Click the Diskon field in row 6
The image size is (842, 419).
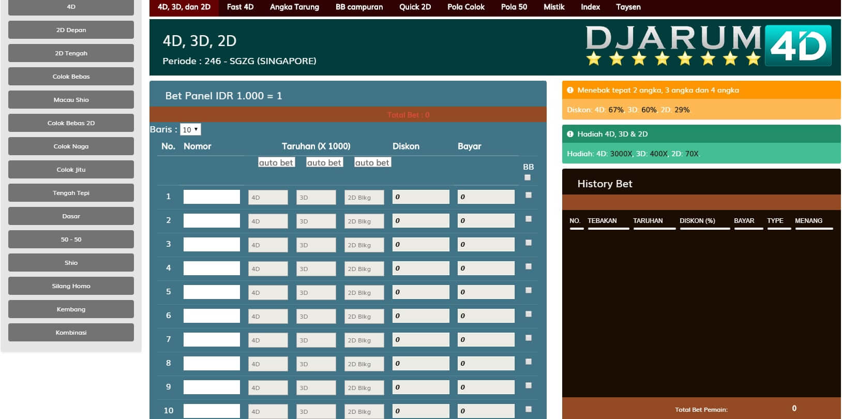click(x=421, y=316)
